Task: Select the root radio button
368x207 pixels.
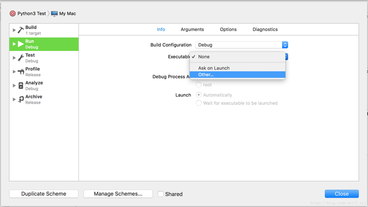Action: click(199, 84)
